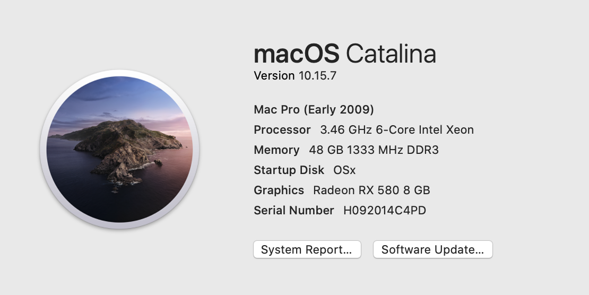Click the "OSx" startup disk name

(344, 170)
